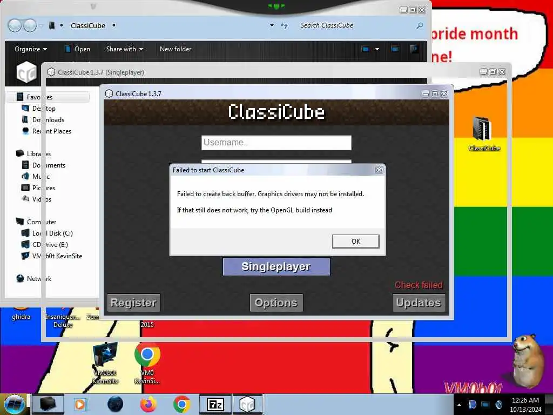
Task: Select the ghidra desktop icon label
Action: coord(21,317)
